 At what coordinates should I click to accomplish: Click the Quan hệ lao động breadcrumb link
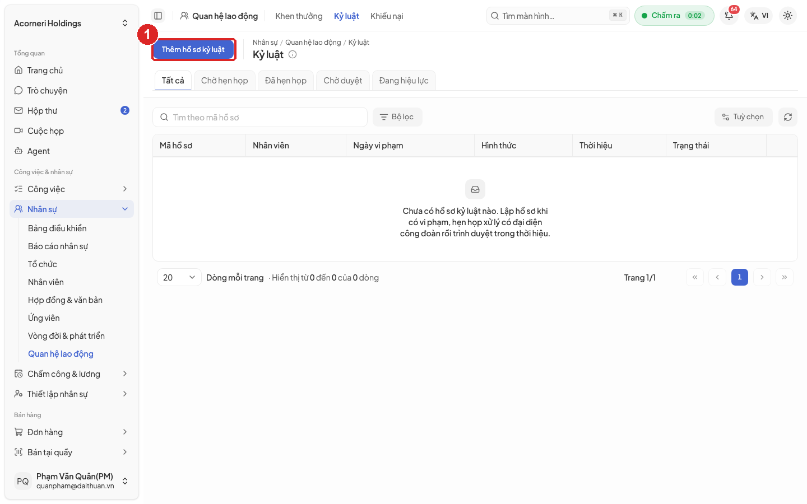pyautogui.click(x=313, y=43)
